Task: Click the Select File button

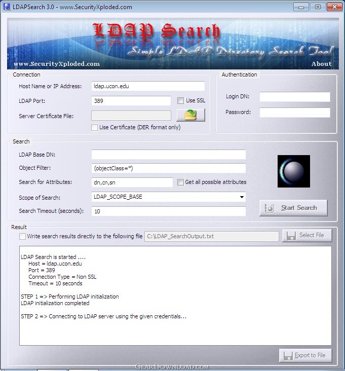Action: pos(307,236)
